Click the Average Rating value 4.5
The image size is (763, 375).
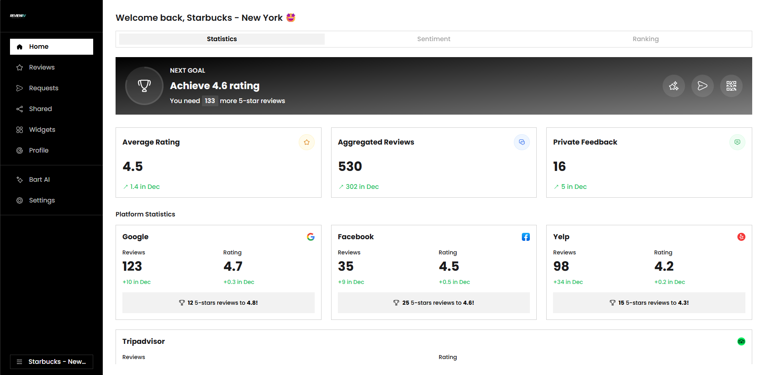point(133,167)
